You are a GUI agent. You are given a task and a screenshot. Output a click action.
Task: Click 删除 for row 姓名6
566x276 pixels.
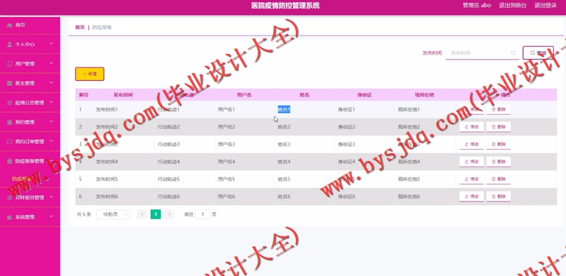[498, 197]
